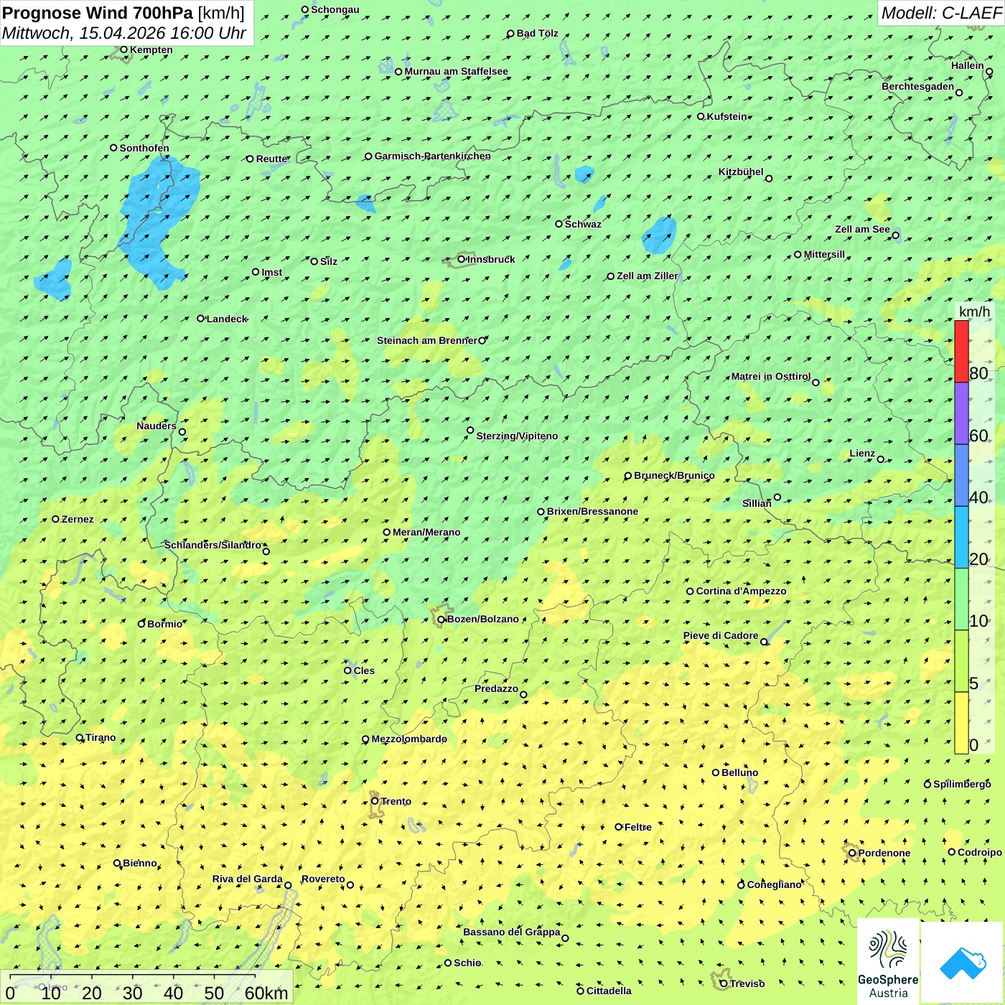Click the Berchtesgaden label
The height and width of the screenshot is (1005, 1005).
click(918, 86)
